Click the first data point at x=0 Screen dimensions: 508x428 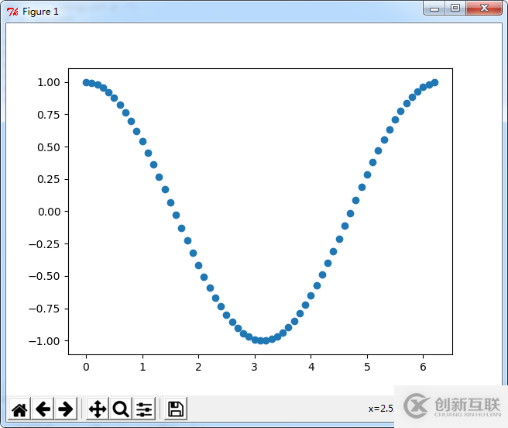click(x=86, y=82)
